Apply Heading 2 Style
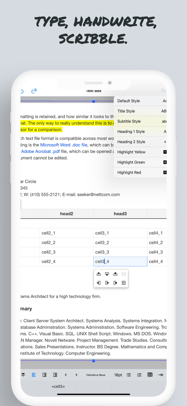 pos(140,142)
